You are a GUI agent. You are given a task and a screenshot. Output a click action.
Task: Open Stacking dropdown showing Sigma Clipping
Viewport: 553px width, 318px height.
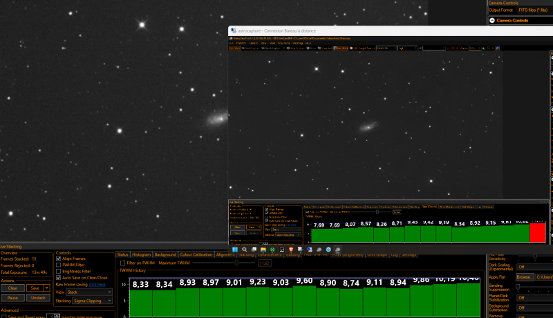92,301
